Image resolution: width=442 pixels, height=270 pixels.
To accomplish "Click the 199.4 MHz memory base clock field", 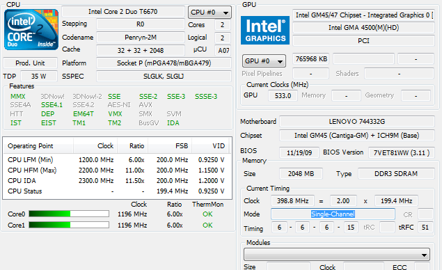I will tap(396, 200).
